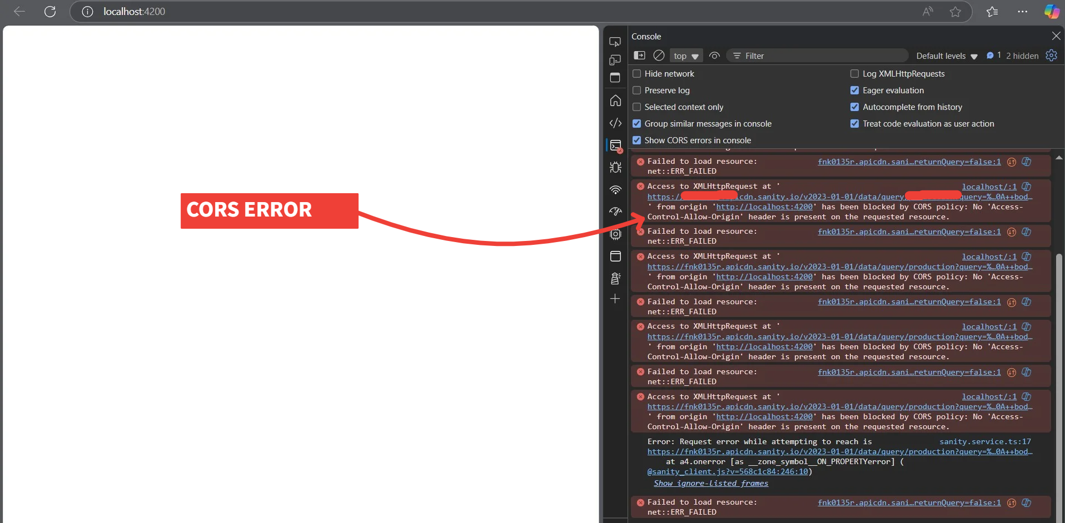Open the Default levels dropdown
The image size is (1065, 523).
tap(947, 56)
